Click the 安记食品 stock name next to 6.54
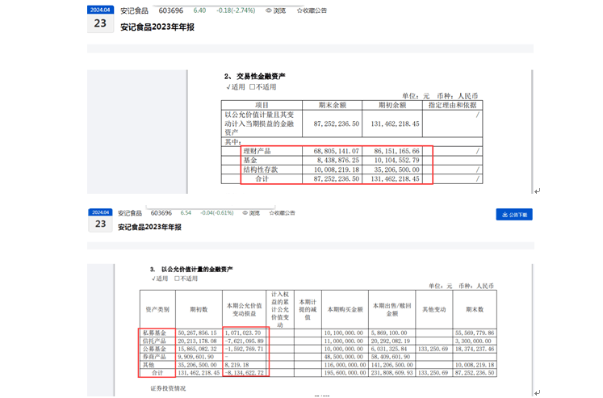The height and width of the screenshot is (398, 603). point(130,213)
